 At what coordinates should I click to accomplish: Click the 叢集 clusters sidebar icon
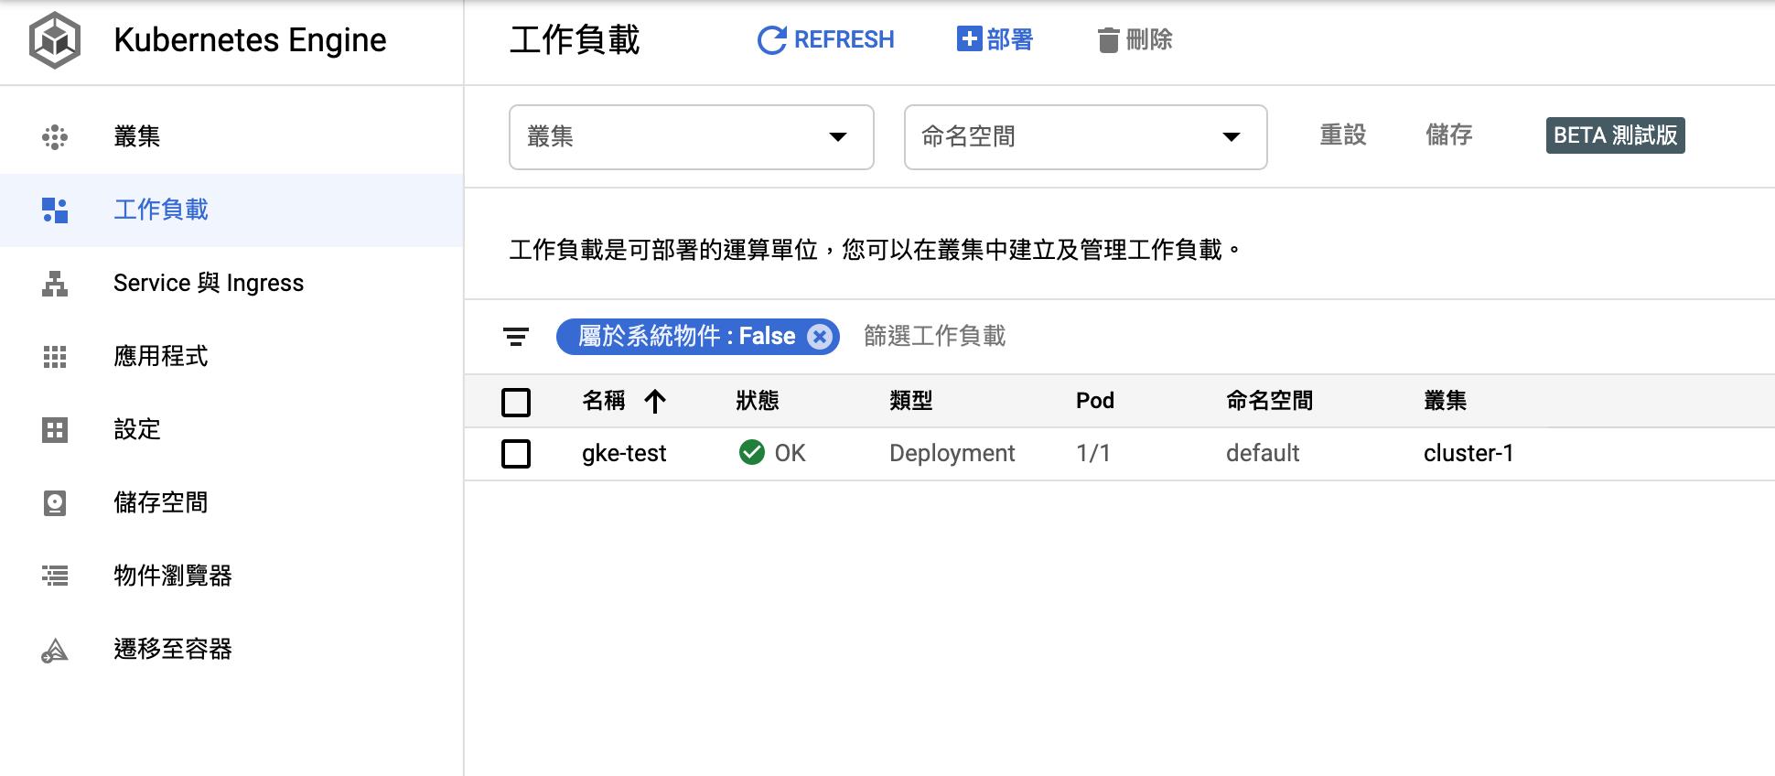[55, 137]
